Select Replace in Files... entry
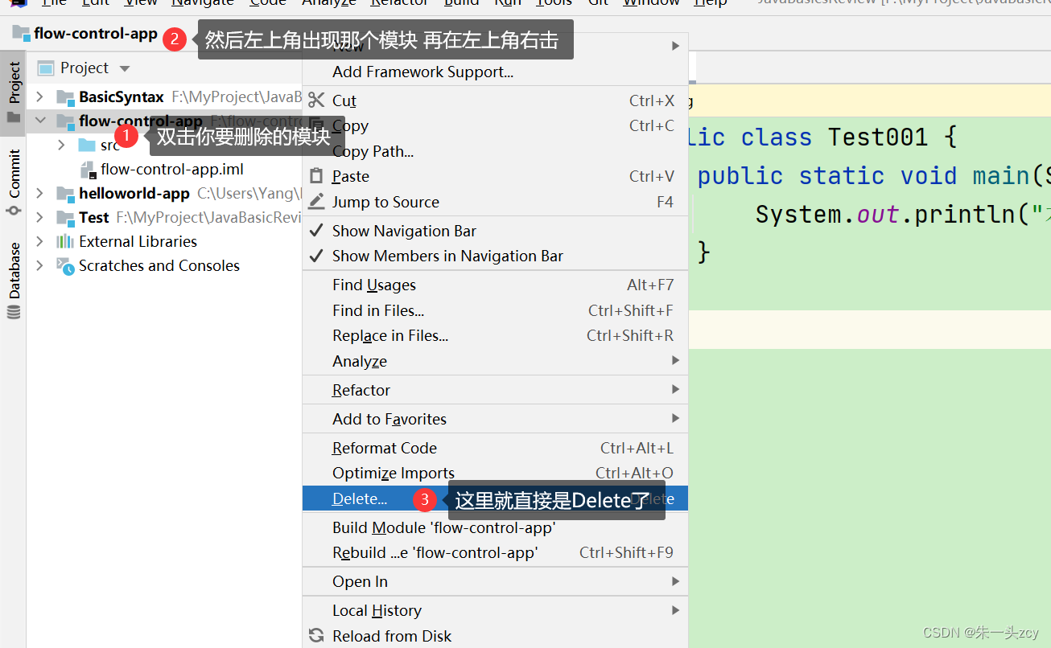This screenshot has height=648, width=1051. [x=495, y=335]
